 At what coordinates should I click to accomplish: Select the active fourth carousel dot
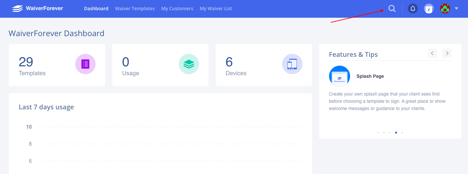[396, 133]
